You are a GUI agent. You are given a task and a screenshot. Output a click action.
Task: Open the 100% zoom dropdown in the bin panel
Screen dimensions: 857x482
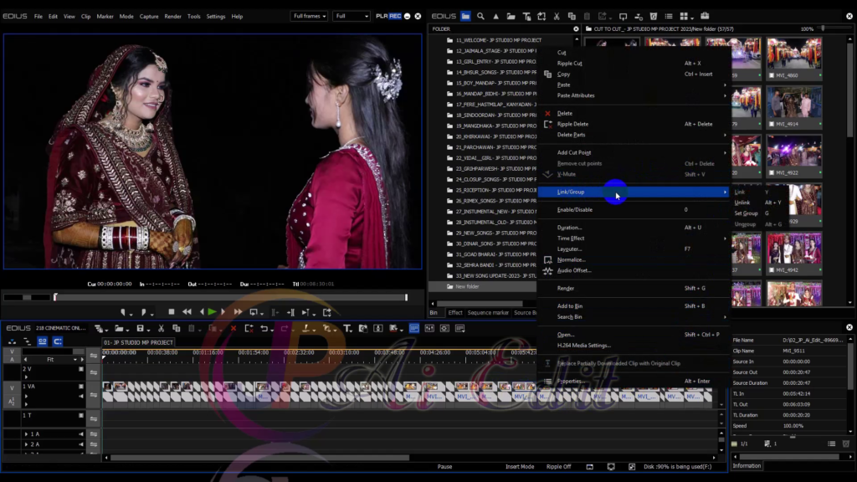807,29
